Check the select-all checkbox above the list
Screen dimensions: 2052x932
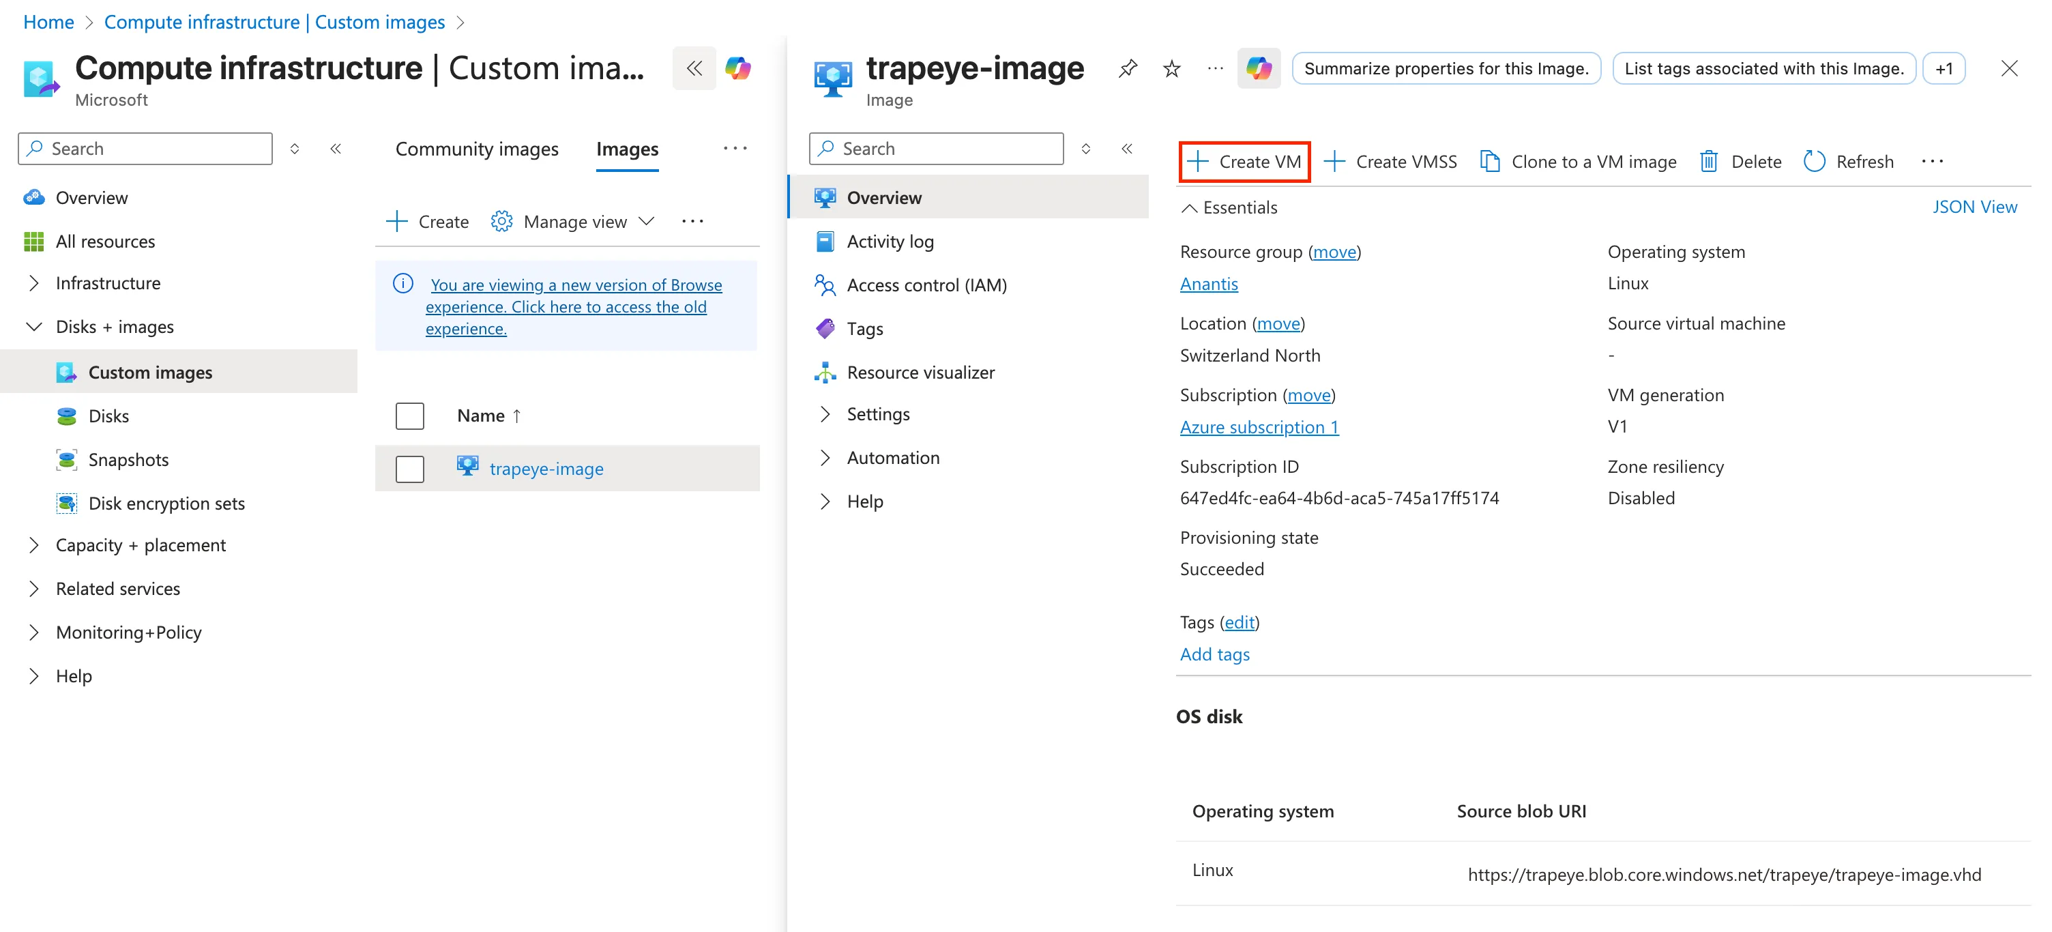coord(409,415)
